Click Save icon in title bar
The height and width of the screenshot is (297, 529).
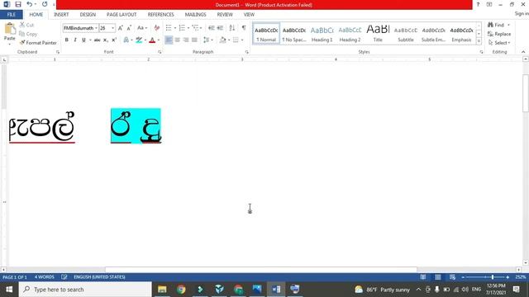tap(18, 4)
